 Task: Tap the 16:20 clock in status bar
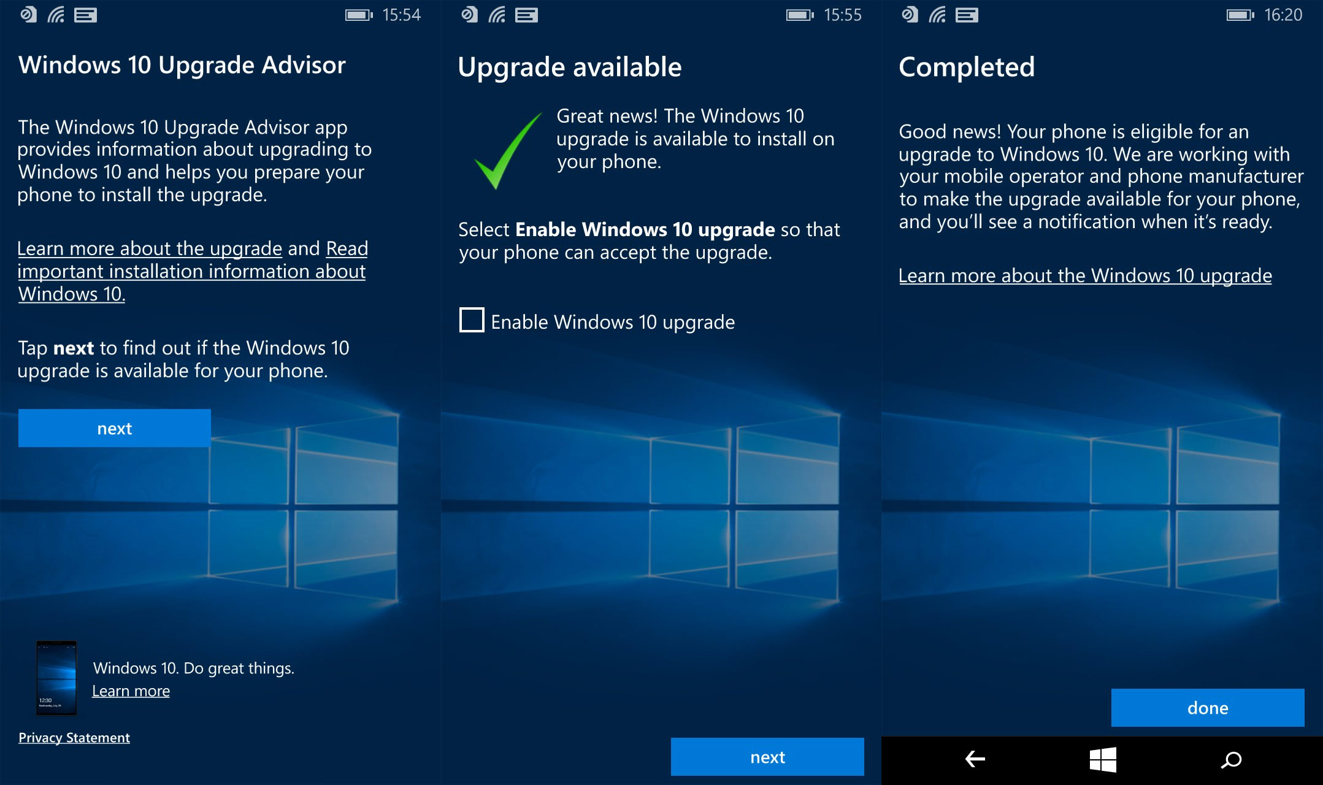coord(1283,15)
